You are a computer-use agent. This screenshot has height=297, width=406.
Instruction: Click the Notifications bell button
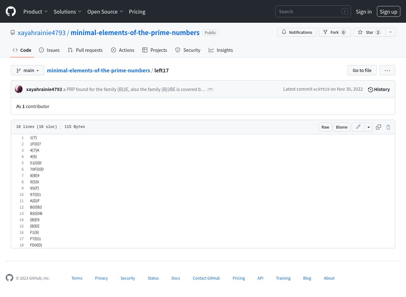point(297,32)
